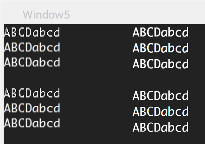Click the pixelated ABCDabcd starting the lower-left group

(x=32, y=93)
